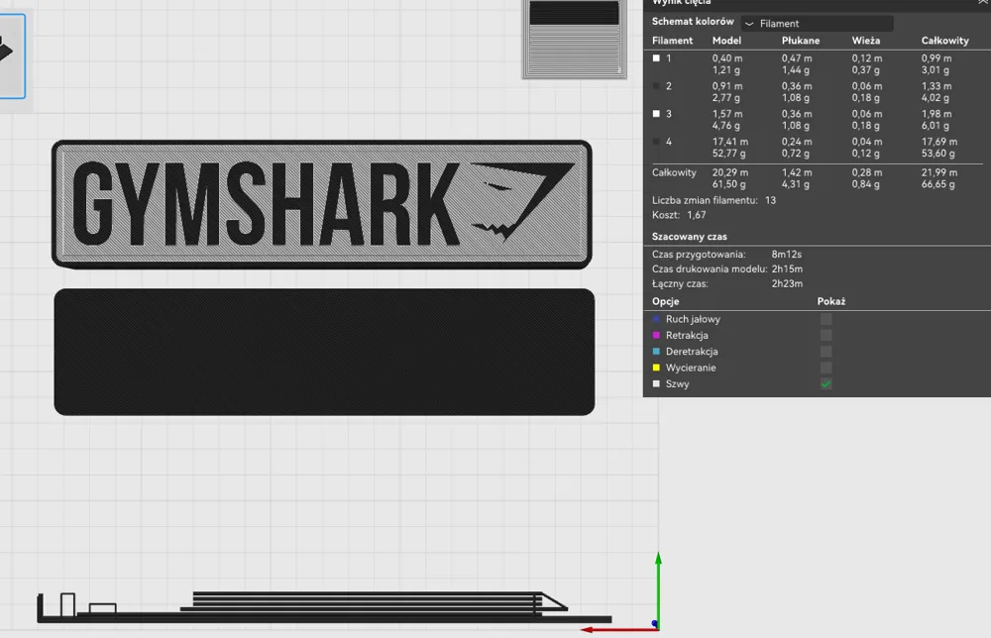Enable the Ruch jałowy show checkbox
Screen dimensions: 991x638
(x=826, y=319)
